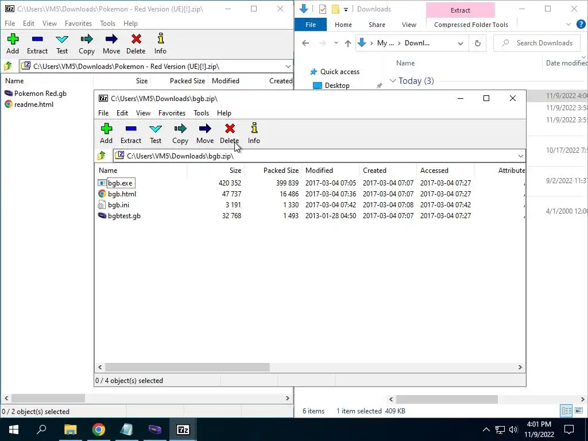This screenshot has width=588, height=441.
Task: Open taskbar search
Action: pos(41,430)
